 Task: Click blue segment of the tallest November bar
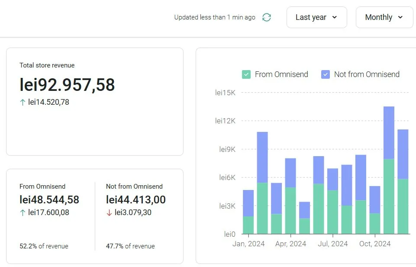coord(389,132)
